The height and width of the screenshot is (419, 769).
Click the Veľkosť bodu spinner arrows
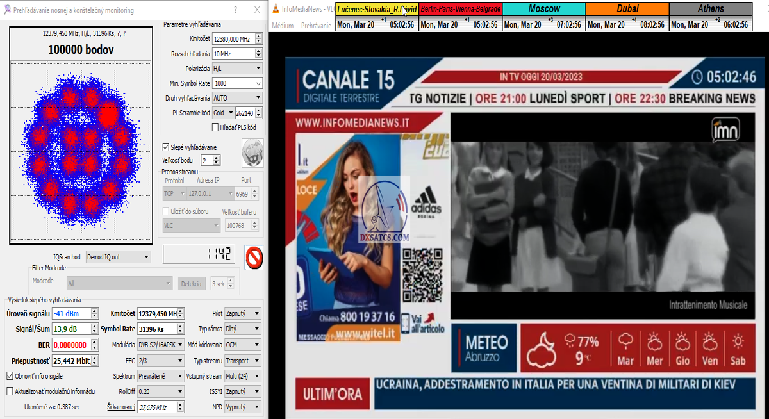click(216, 160)
